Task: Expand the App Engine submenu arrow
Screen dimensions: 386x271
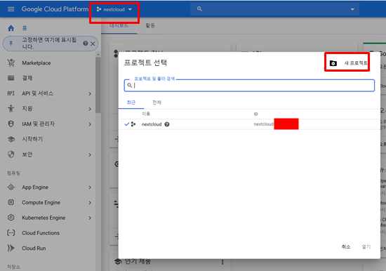Action: coord(90,187)
